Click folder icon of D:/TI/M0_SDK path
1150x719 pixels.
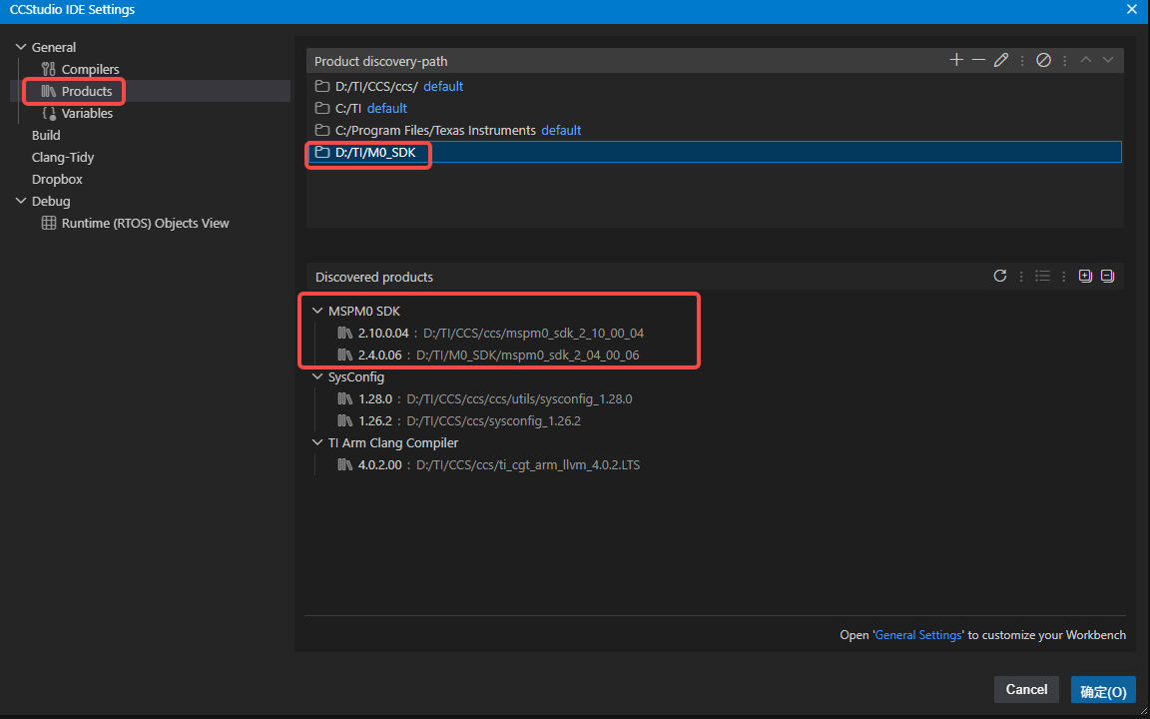[321, 153]
